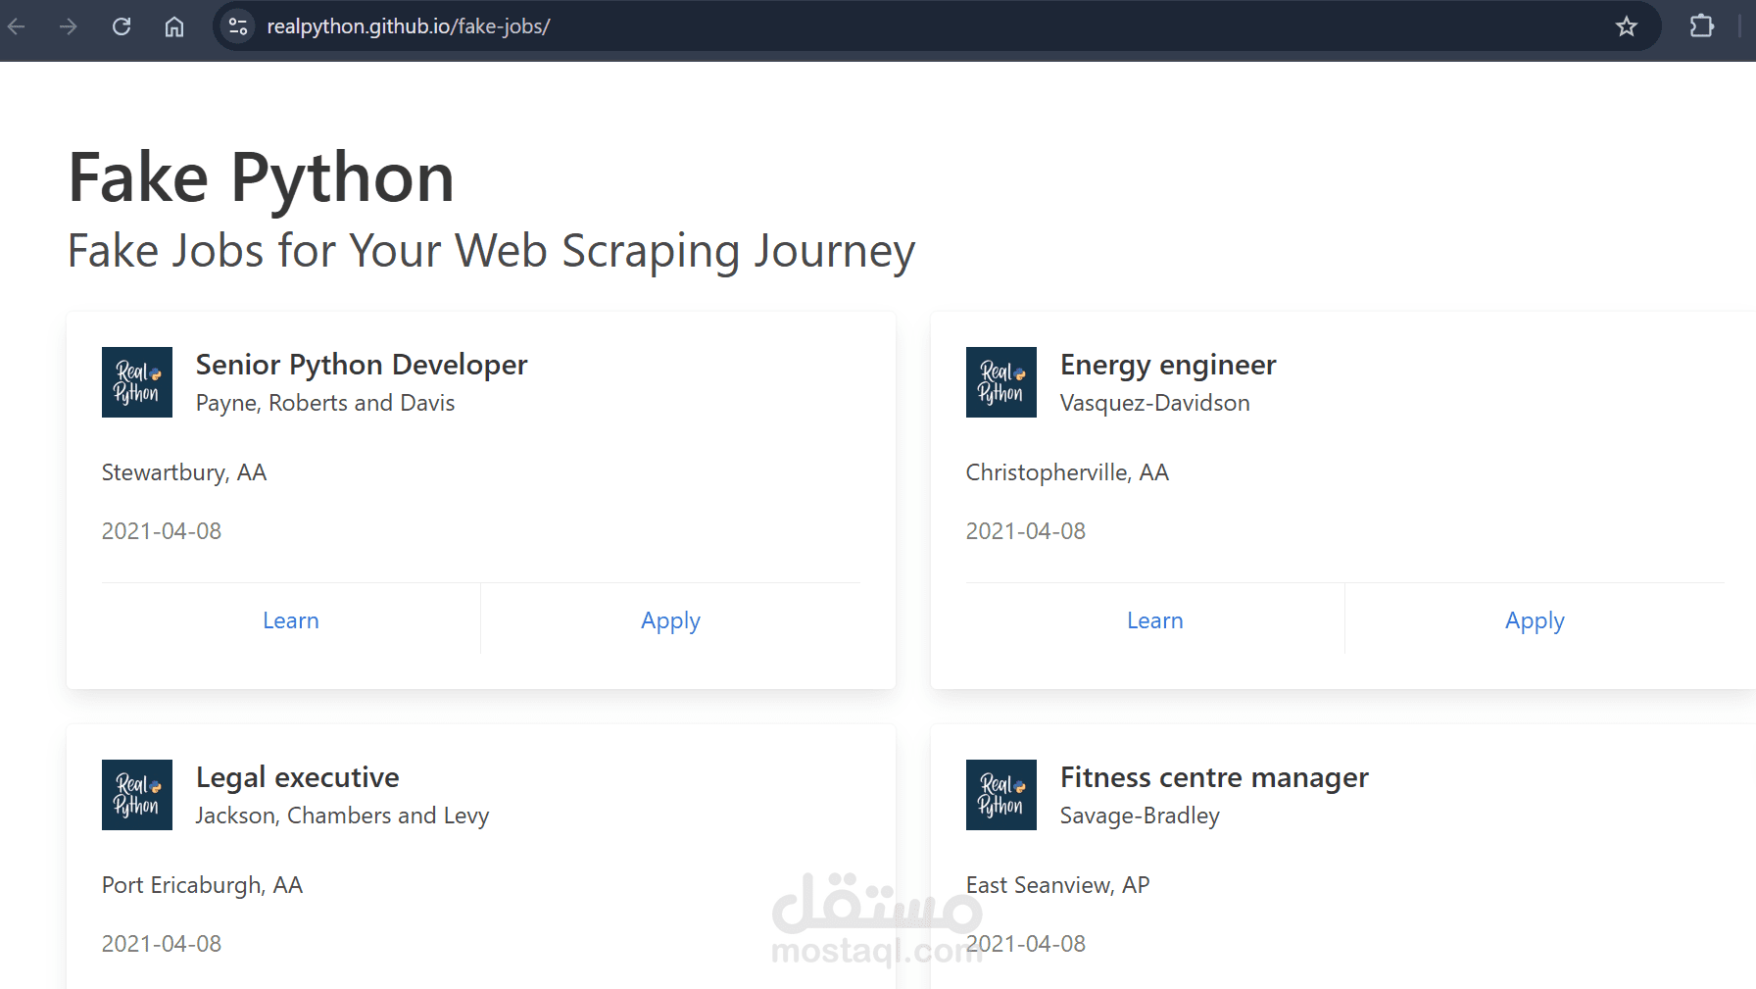Open the extensions puzzle icon
The width and height of the screenshot is (1756, 989).
coord(1702,26)
